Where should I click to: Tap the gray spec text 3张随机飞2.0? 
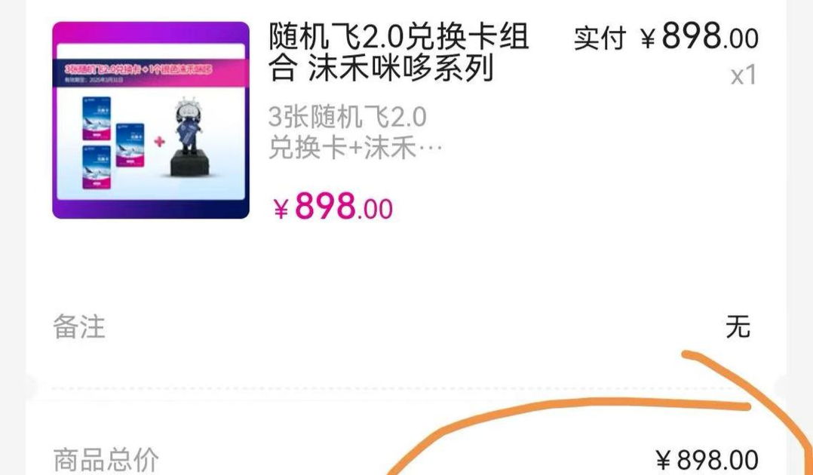(x=348, y=117)
